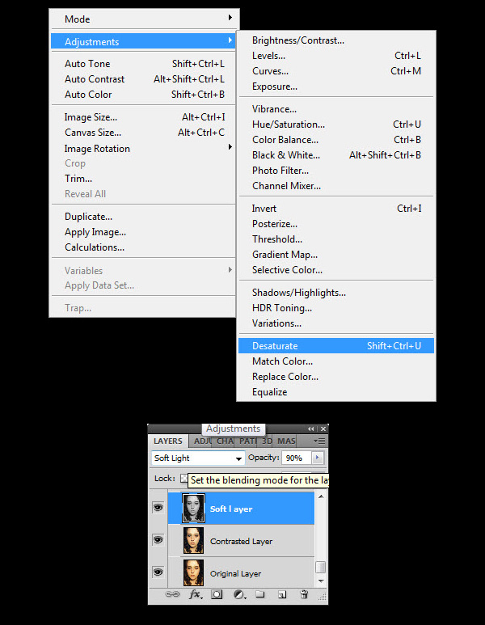485x625 pixels.
Task: Open Color Balance adjustment
Action: pyautogui.click(x=336, y=140)
